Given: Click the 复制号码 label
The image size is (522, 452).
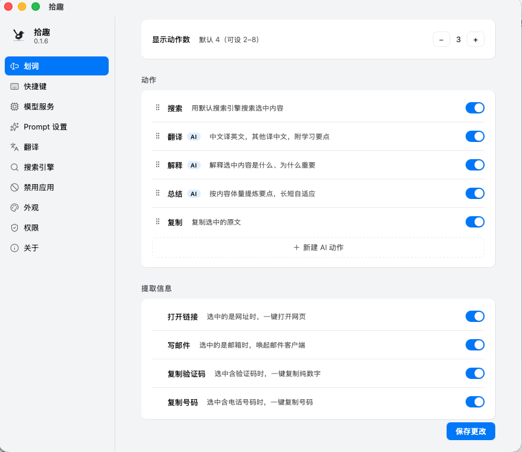Looking at the screenshot, I should pyautogui.click(x=182, y=403).
